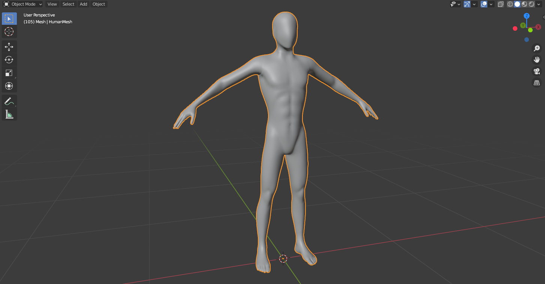Switch to wireframe viewport shading
The width and height of the screenshot is (545, 284).
(x=510, y=4)
